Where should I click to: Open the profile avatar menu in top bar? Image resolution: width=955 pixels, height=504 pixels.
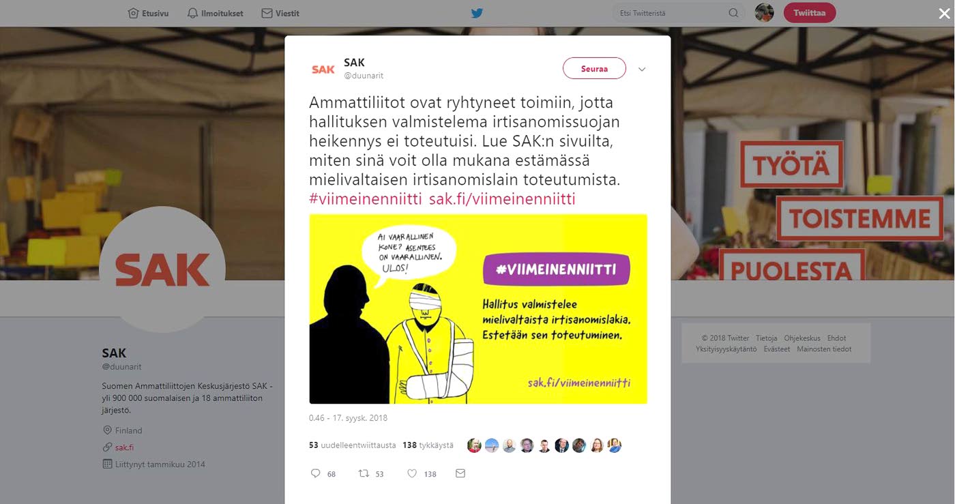[765, 13]
